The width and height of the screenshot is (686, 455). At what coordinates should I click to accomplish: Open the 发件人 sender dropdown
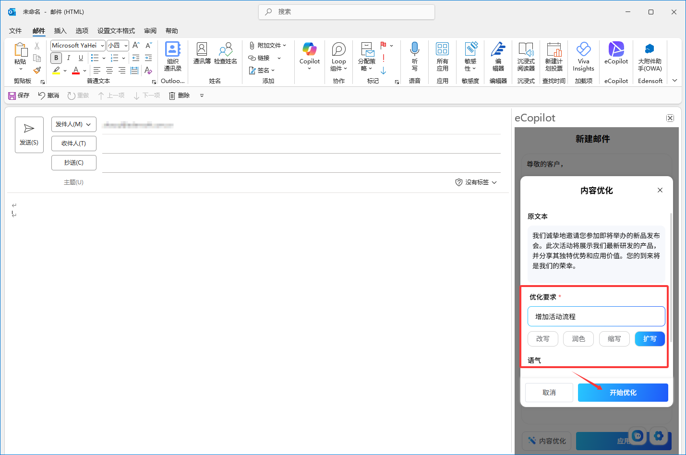[x=73, y=124]
